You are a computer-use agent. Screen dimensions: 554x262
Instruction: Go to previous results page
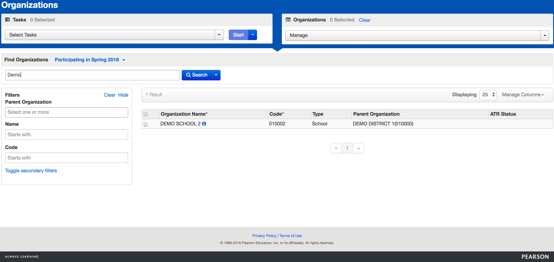tap(336, 148)
